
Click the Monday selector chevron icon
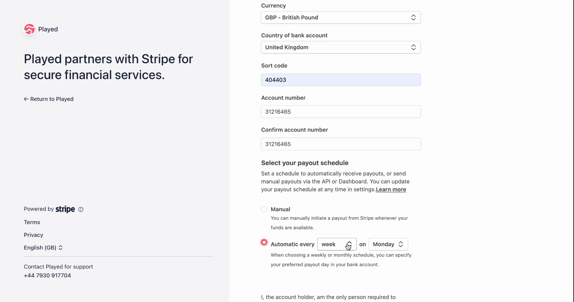pyautogui.click(x=401, y=244)
